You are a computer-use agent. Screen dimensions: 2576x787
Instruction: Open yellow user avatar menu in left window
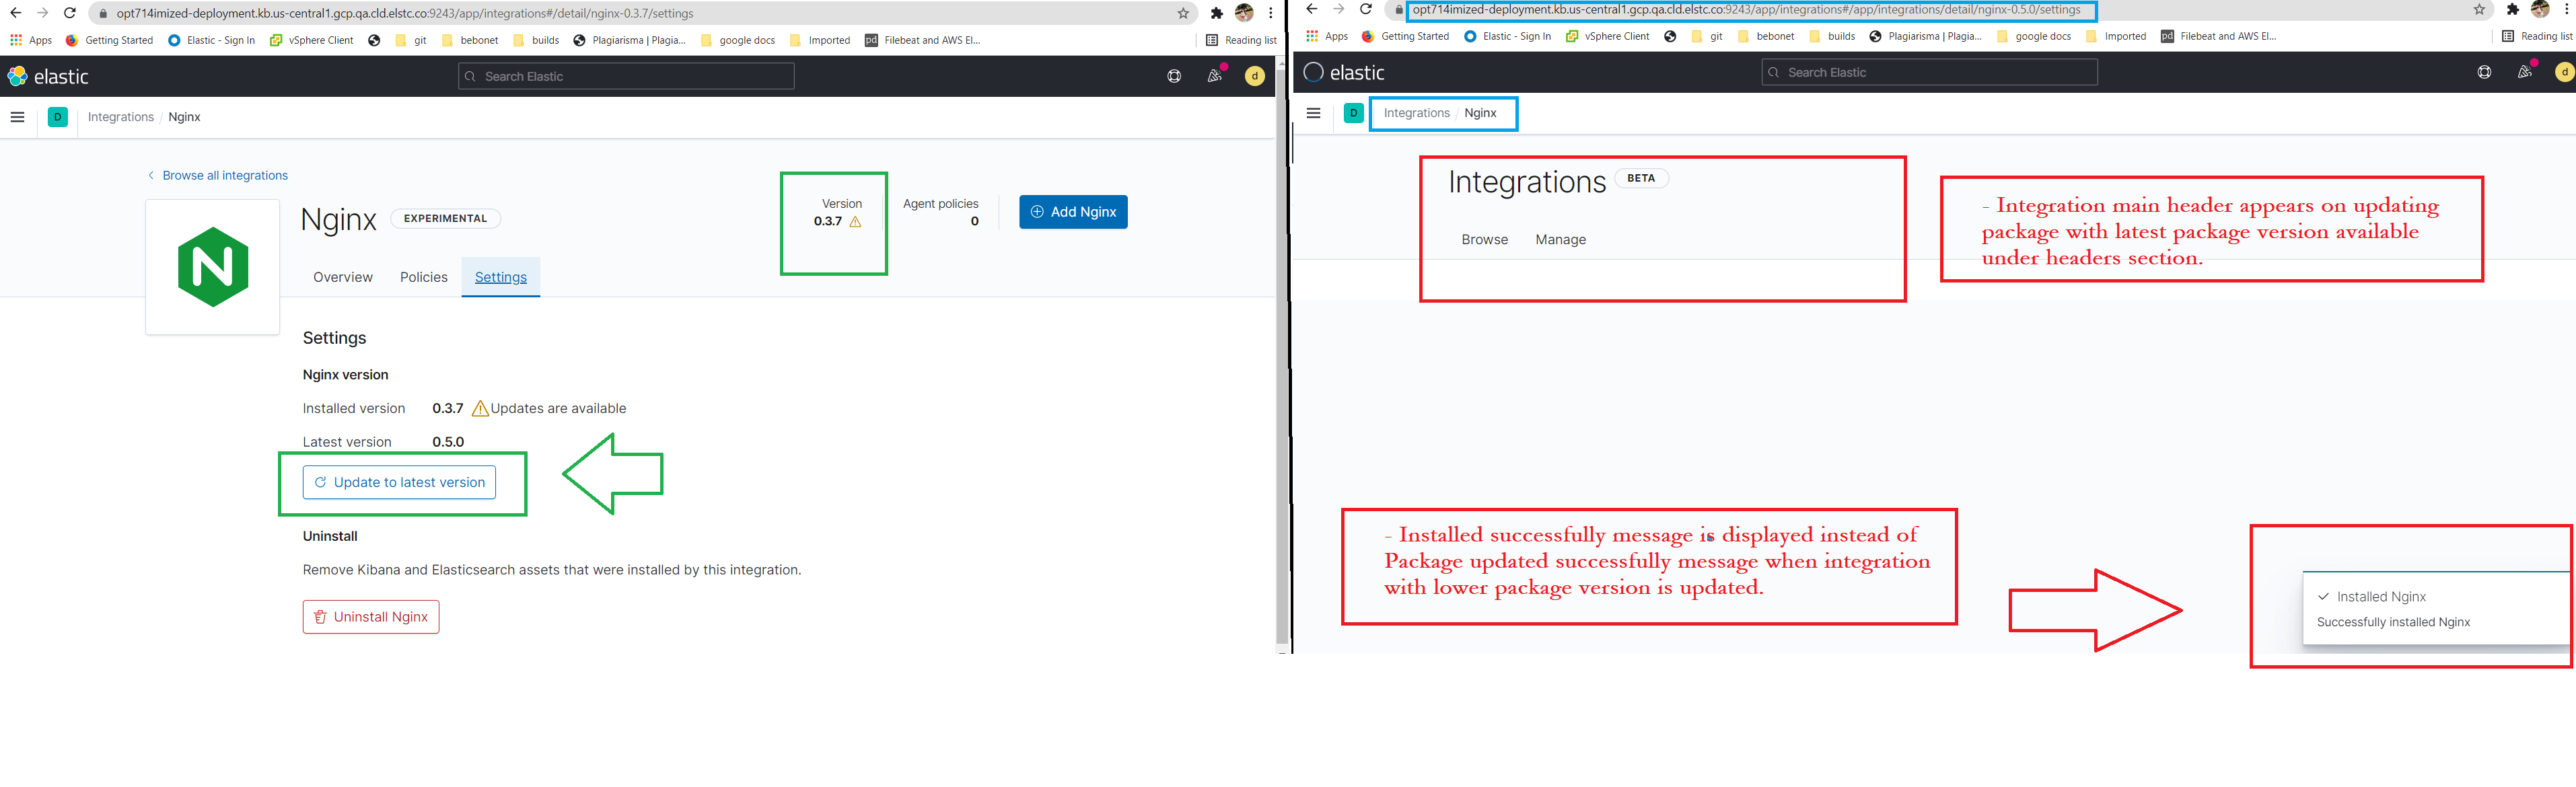tap(1254, 76)
